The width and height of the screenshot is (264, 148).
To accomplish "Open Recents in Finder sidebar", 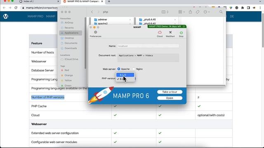I will click(x=69, y=28).
